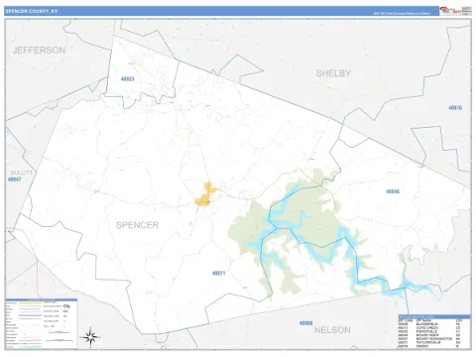Click the NELSON county label
Image resolution: width=476 pixels, height=357 pixels.
pyautogui.click(x=332, y=330)
